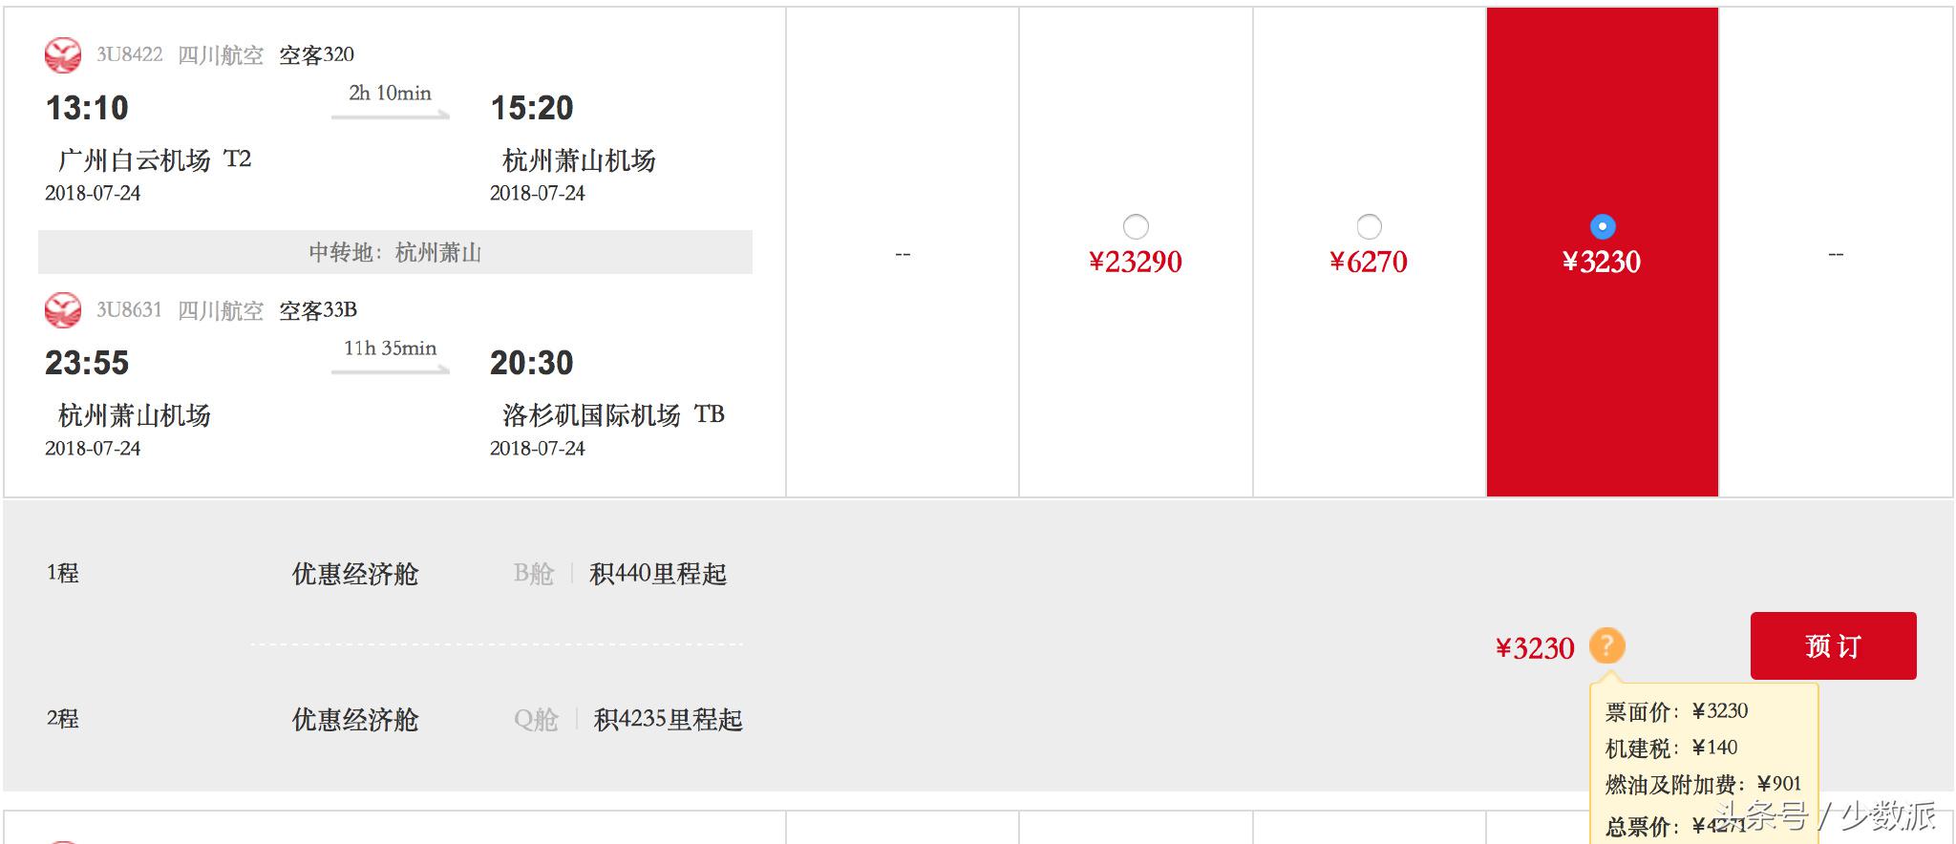The width and height of the screenshot is (1956, 844).
Task: Click Sichuan Airlines logo for flight 3U8631
Action: (x=63, y=310)
